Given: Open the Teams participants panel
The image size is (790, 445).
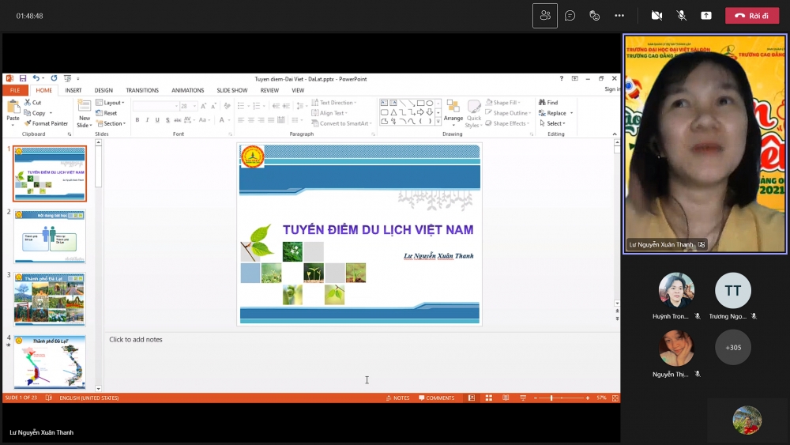Looking at the screenshot, I should tap(545, 16).
